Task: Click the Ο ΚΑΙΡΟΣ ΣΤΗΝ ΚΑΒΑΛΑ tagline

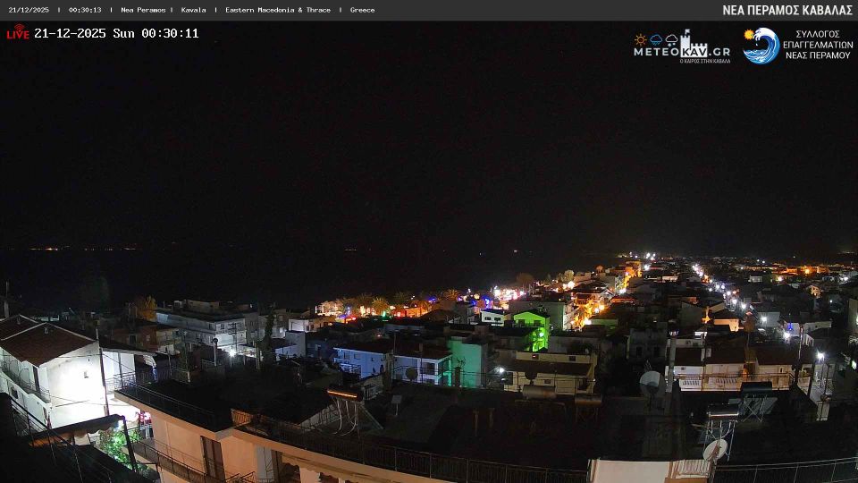Action: [704, 60]
